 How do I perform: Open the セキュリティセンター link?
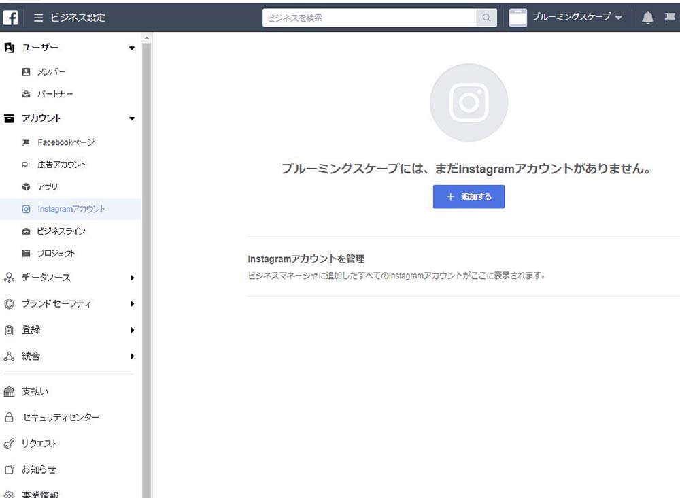click(61, 418)
